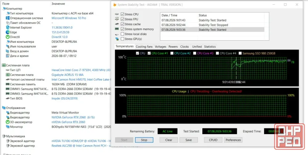308x155 pixels.
Task: Click the DirectX 12.0 value link
Action: pos(59,37)
